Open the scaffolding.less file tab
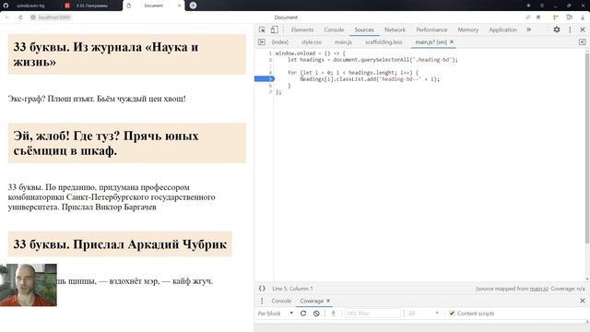This screenshot has width=590, height=332. 383,42
